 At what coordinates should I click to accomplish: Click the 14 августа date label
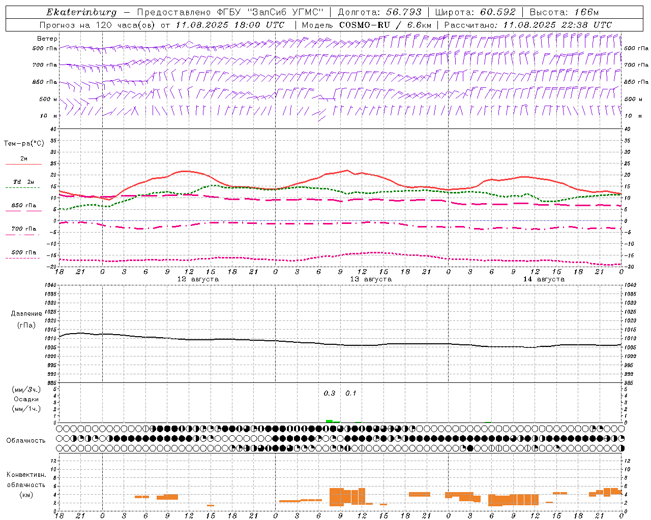coord(544,279)
